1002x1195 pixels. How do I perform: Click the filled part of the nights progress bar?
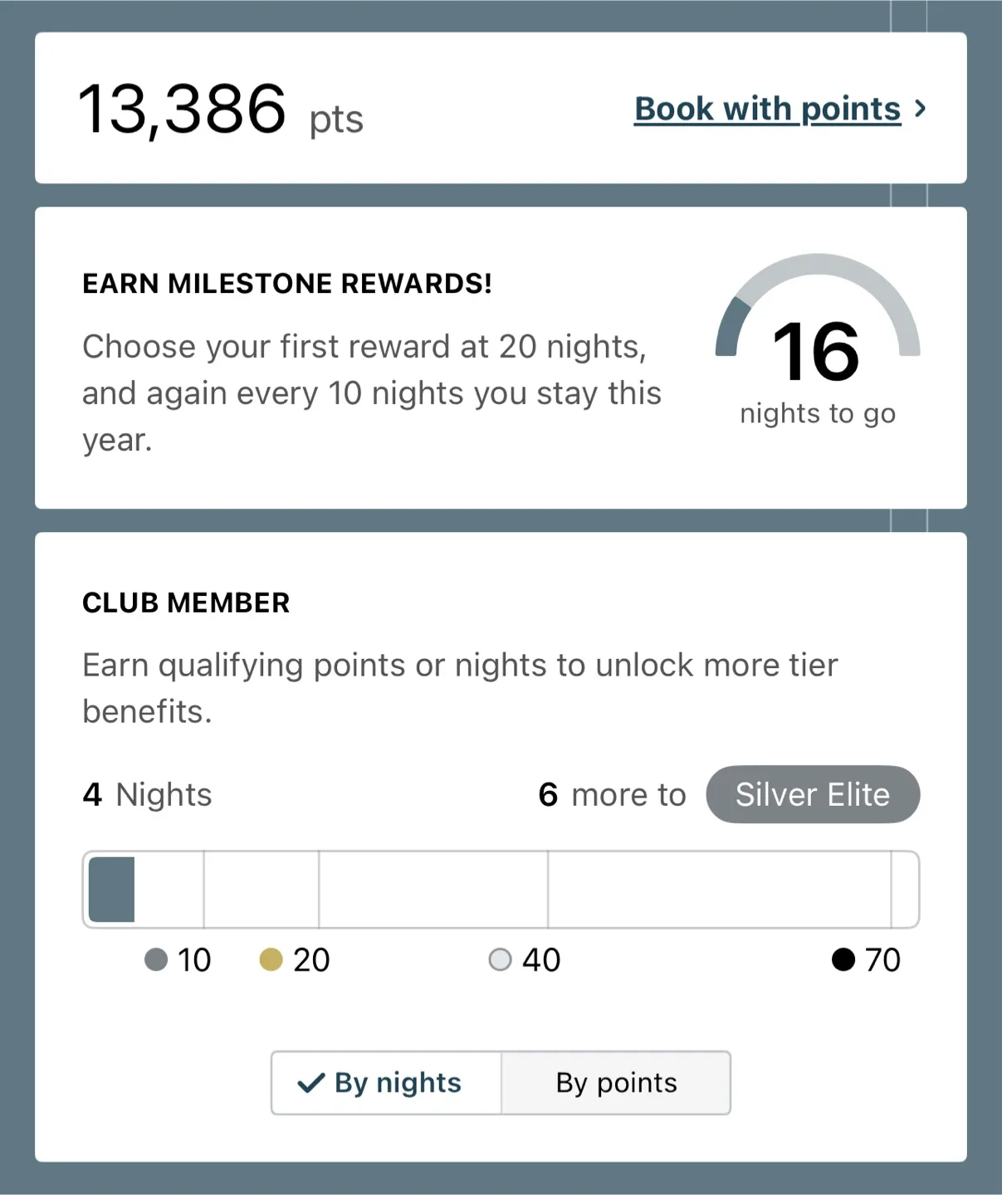(111, 890)
